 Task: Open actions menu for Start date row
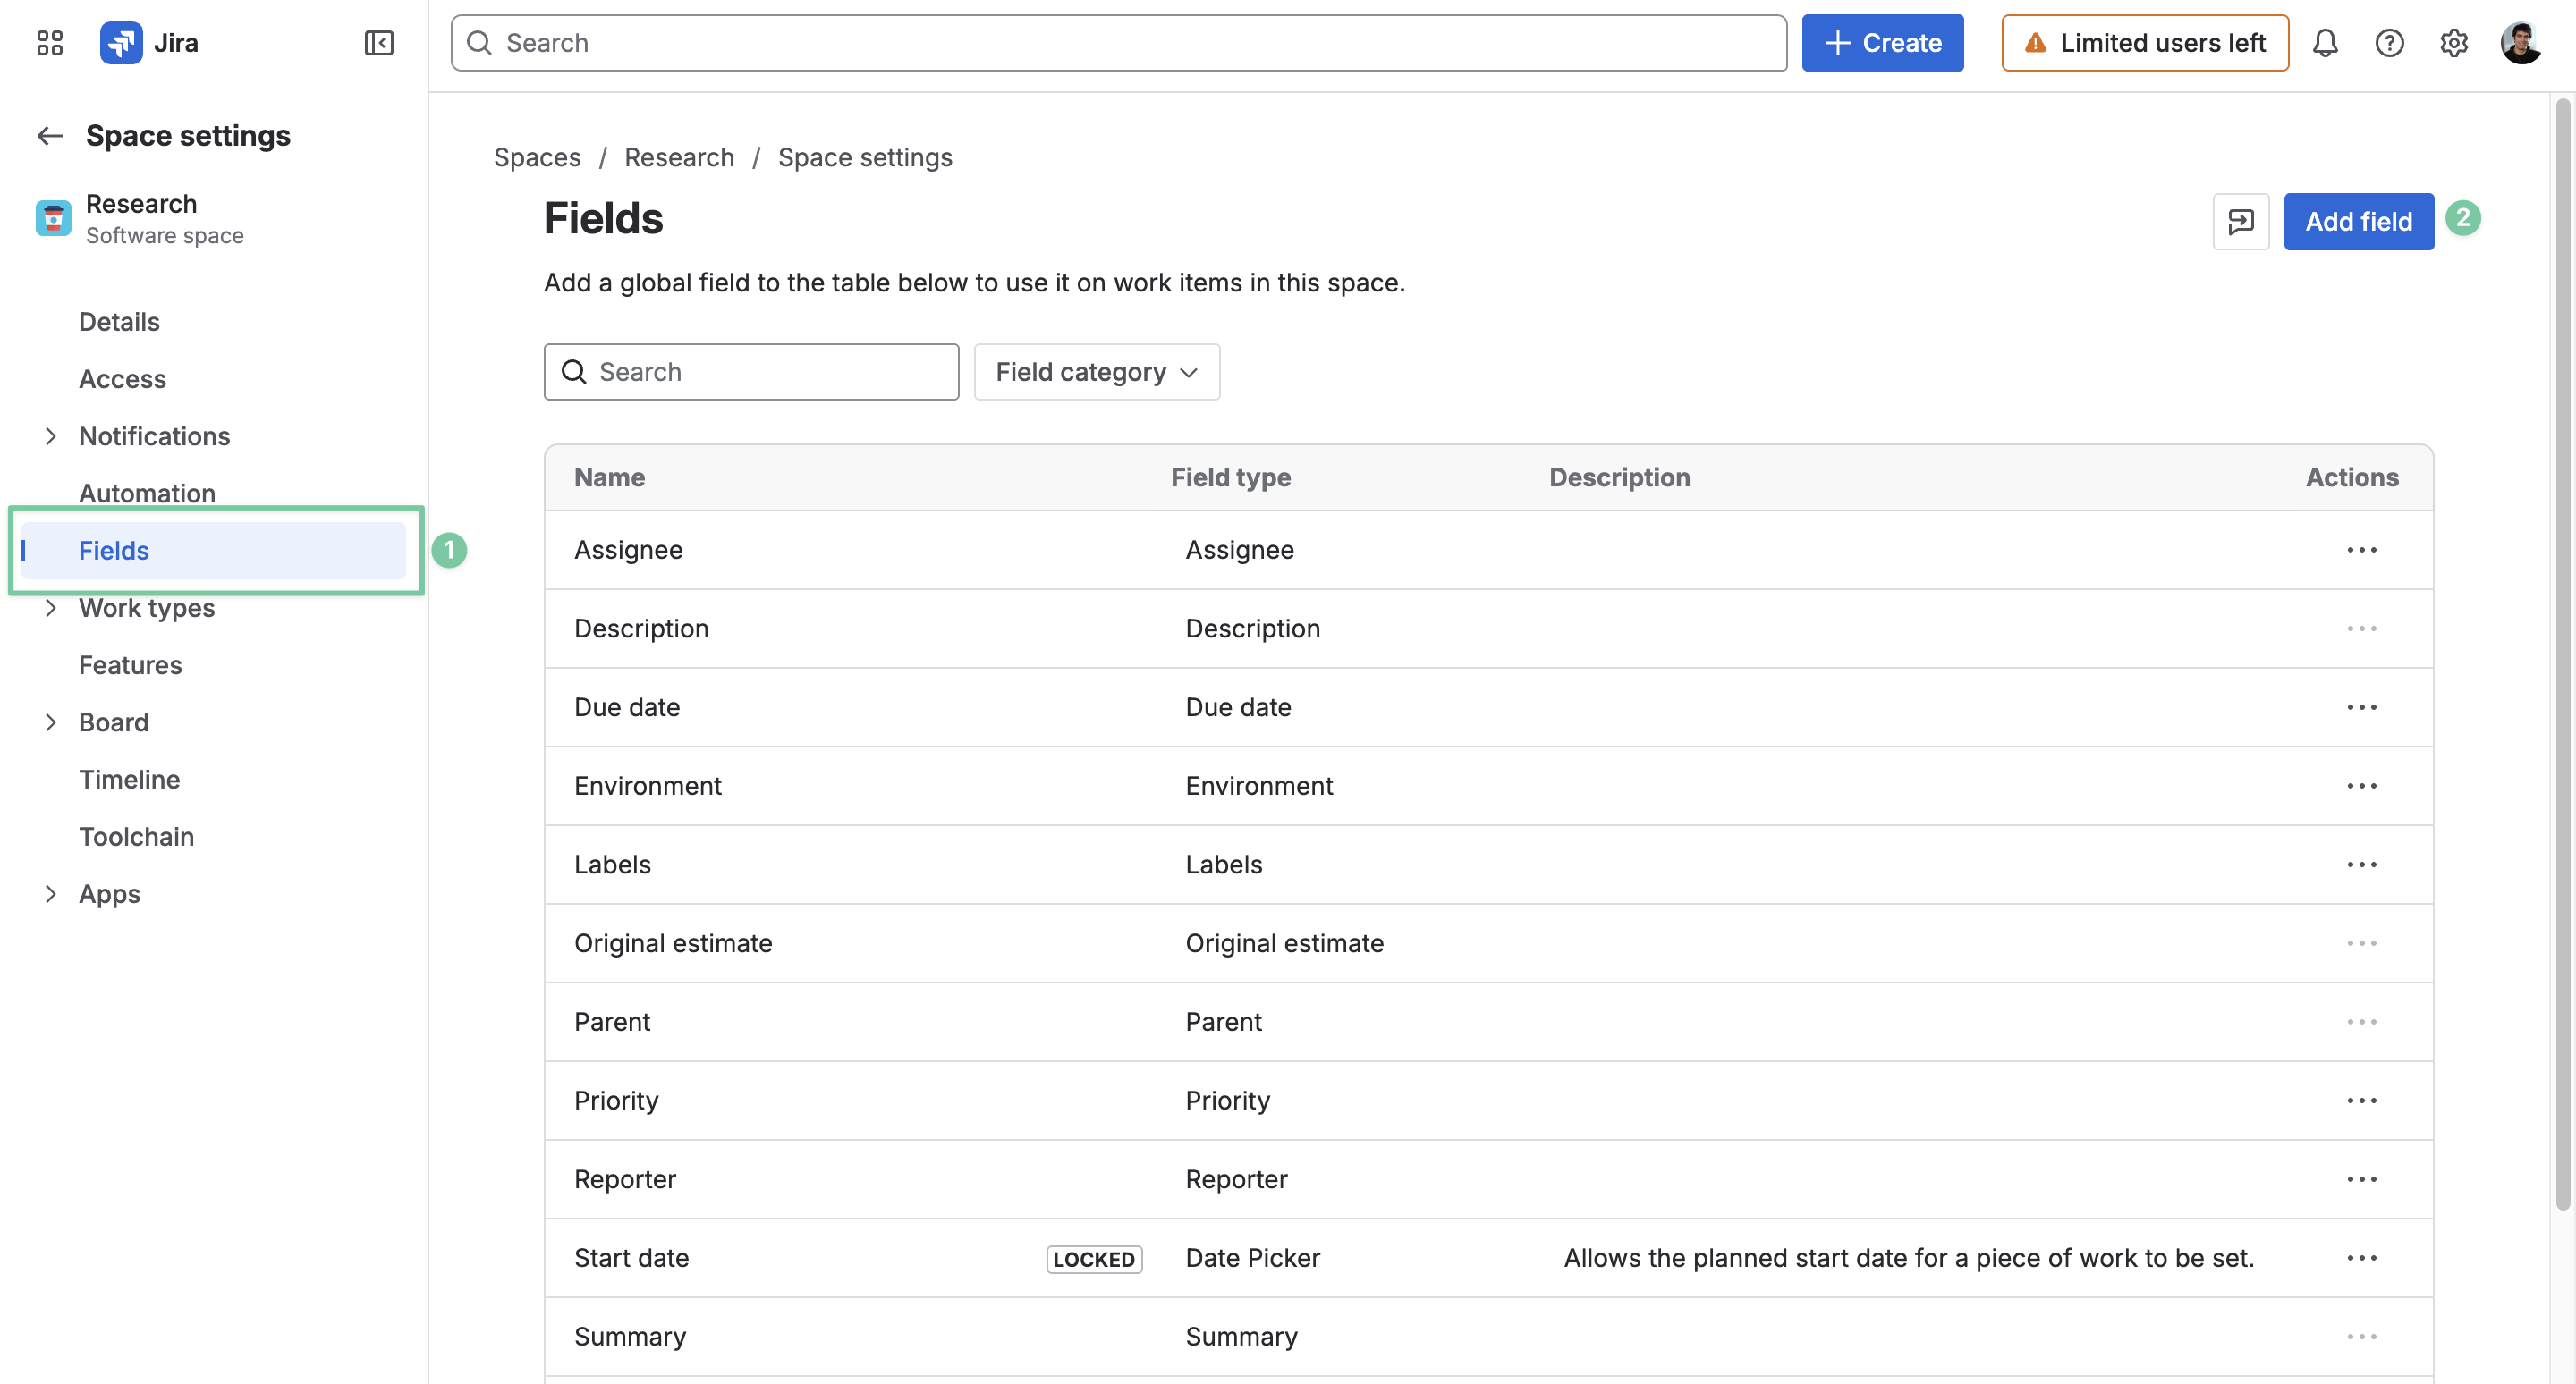(x=2361, y=1257)
